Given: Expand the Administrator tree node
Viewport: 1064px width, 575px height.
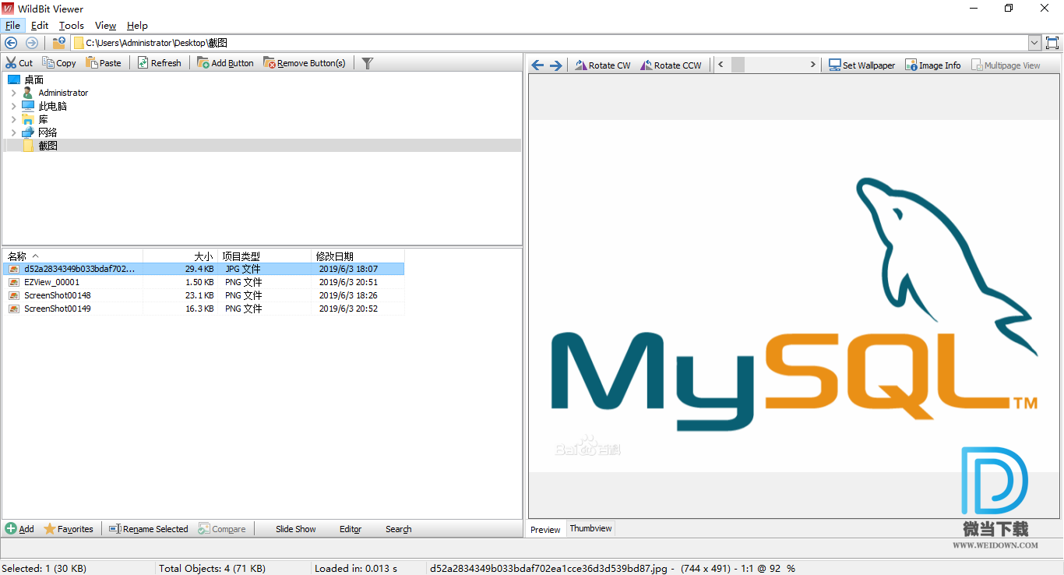Looking at the screenshot, I should coord(13,93).
